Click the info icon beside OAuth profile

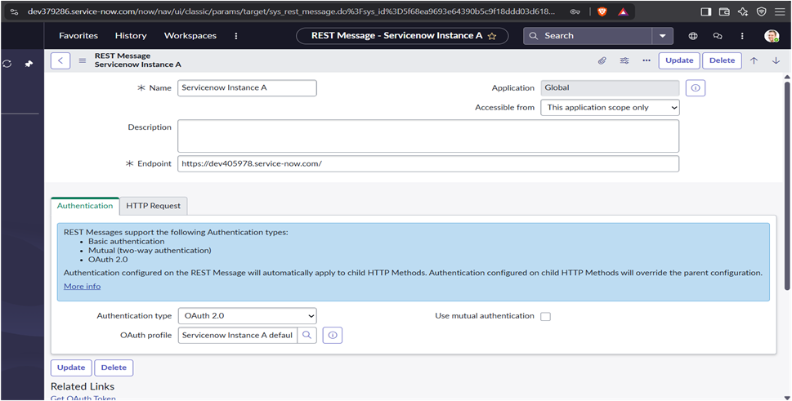pyautogui.click(x=333, y=335)
